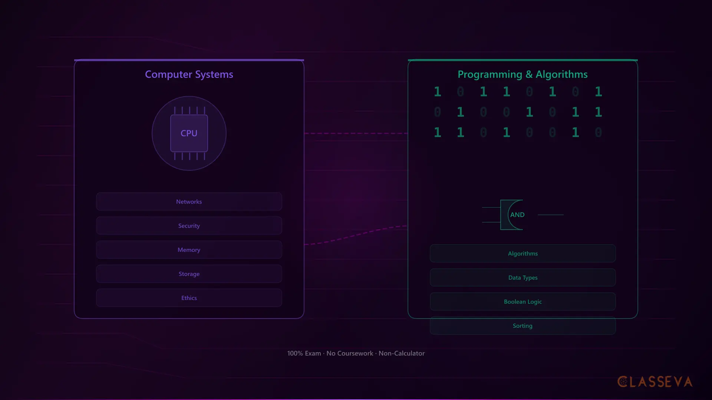Open the Memory topic
Viewport: 712px width, 400px height.
[x=189, y=250]
